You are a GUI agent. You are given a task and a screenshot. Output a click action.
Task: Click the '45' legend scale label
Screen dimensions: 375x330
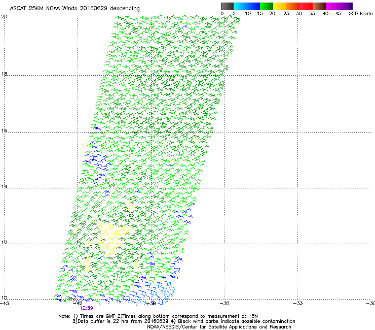pos(338,14)
